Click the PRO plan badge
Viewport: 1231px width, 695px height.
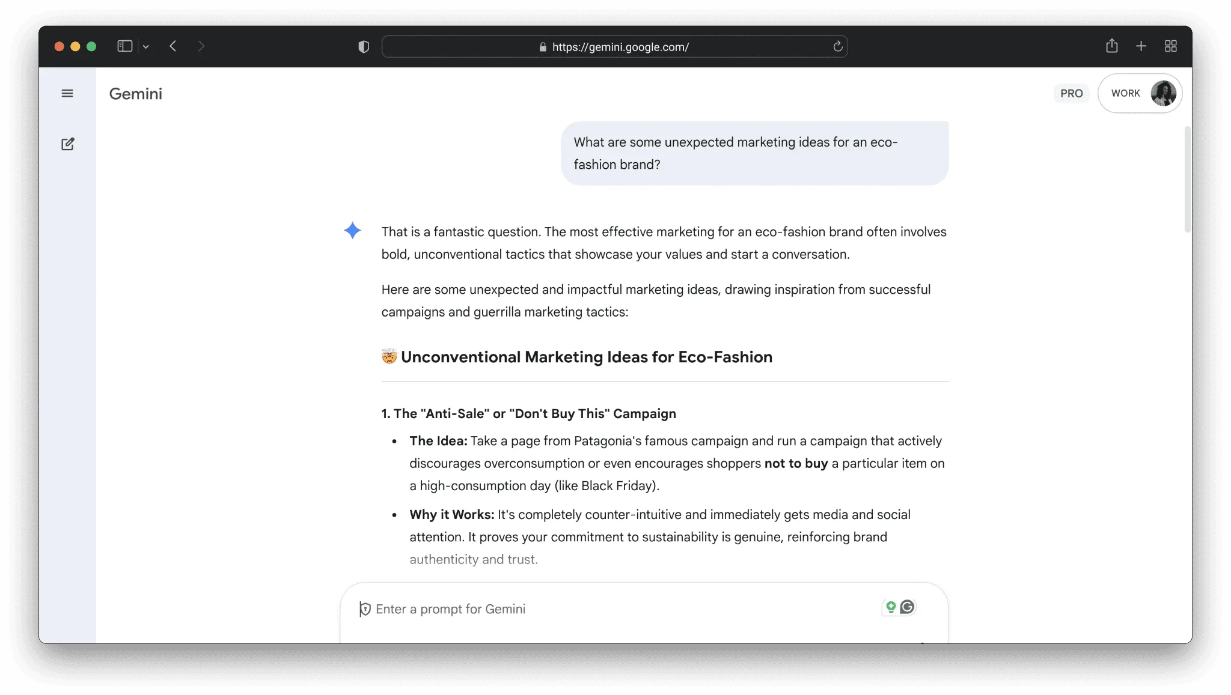[1071, 93]
